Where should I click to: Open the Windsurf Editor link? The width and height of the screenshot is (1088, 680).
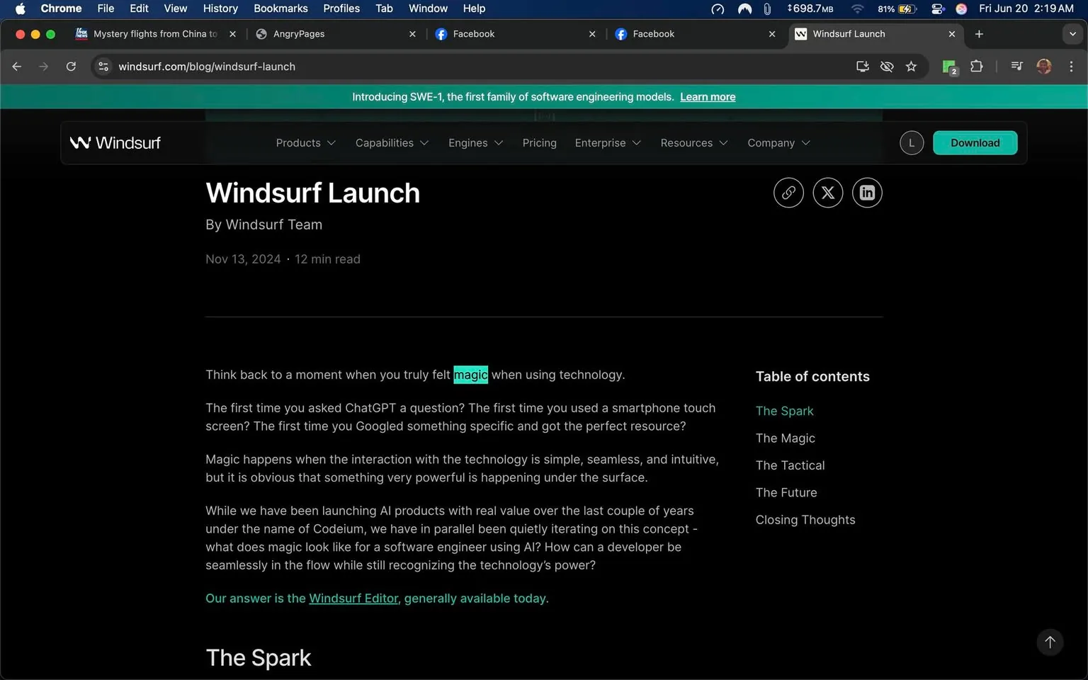353,598
